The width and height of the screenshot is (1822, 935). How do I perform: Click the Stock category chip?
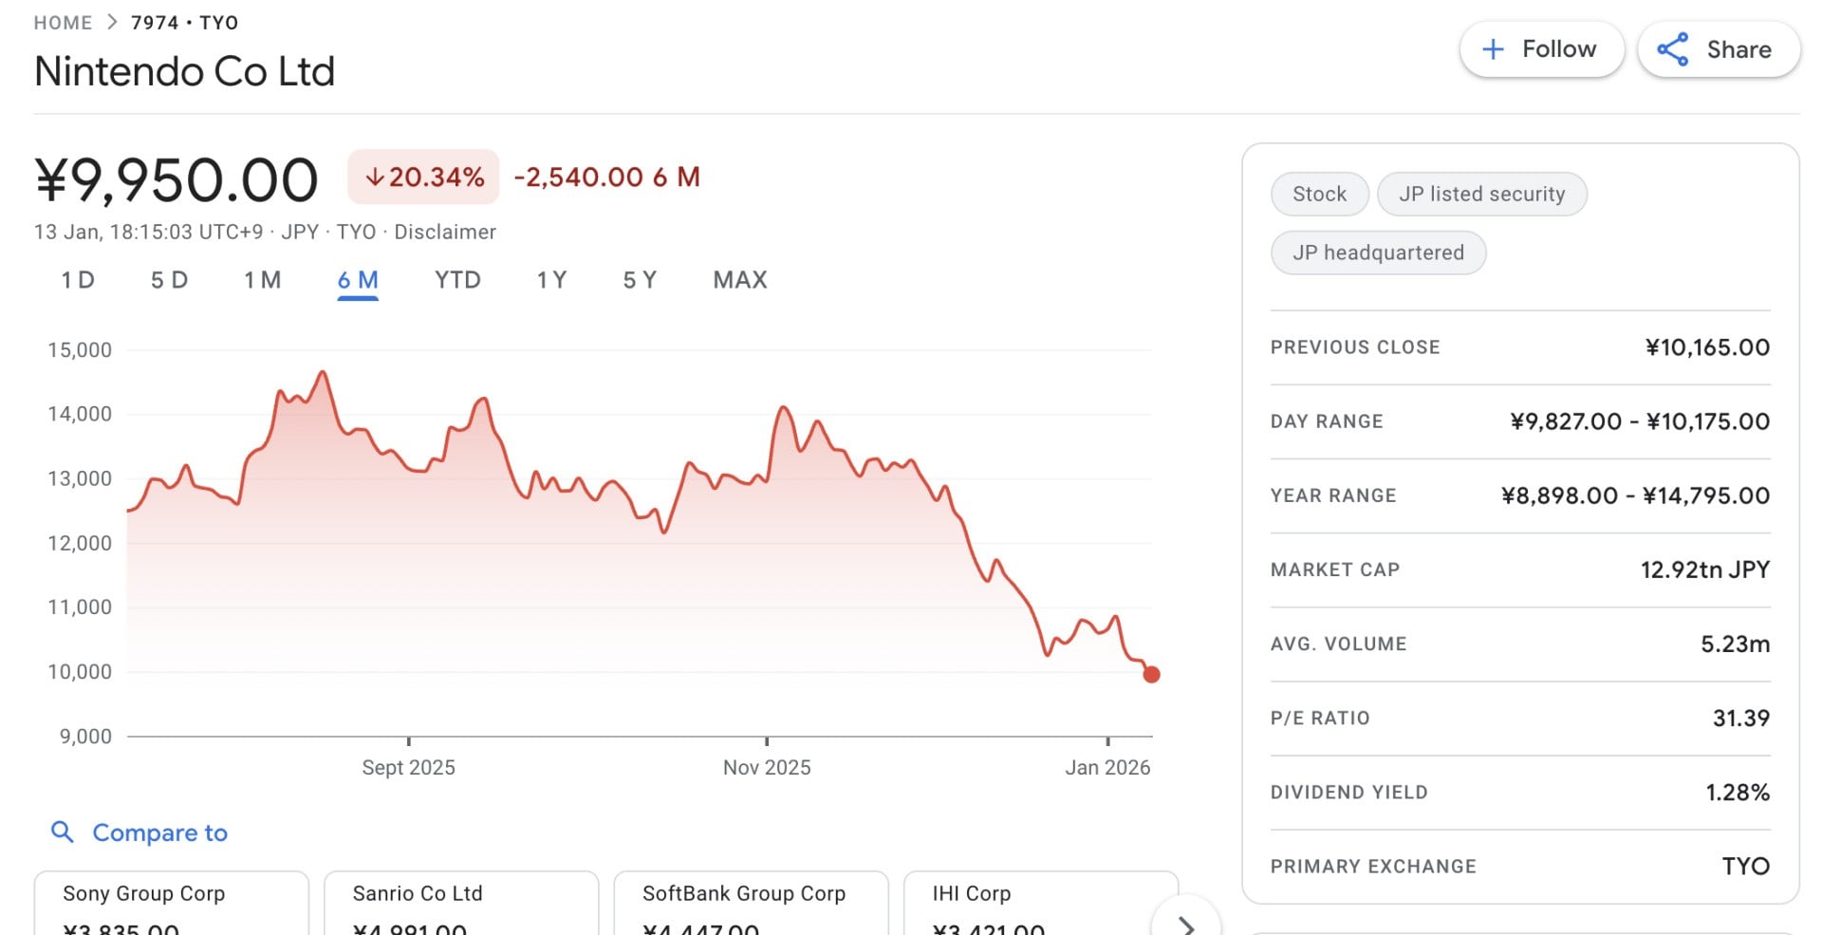pos(1319,195)
